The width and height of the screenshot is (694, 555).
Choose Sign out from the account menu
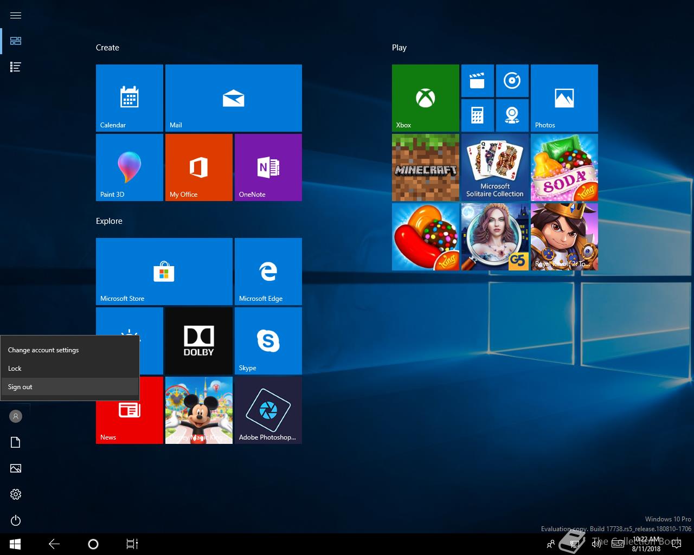pyautogui.click(x=69, y=387)
